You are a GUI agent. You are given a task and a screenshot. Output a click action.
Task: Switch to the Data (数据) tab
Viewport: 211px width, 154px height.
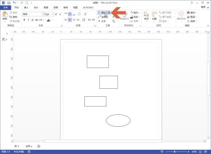(46, 8)
